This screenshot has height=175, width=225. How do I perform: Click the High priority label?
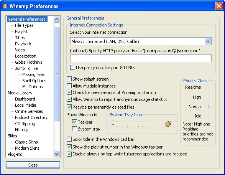point(197,97)
